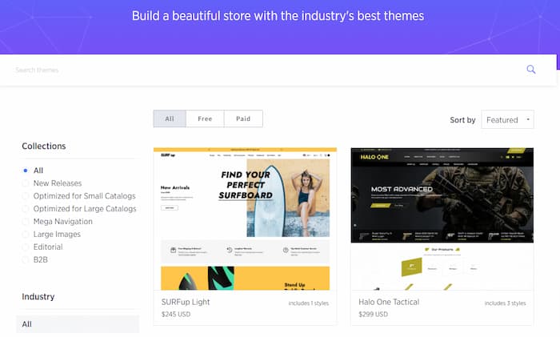Select the All themes tab
The height and width of the screenshot is (337, 560).
pyautogui.click(x=170, y=118)
